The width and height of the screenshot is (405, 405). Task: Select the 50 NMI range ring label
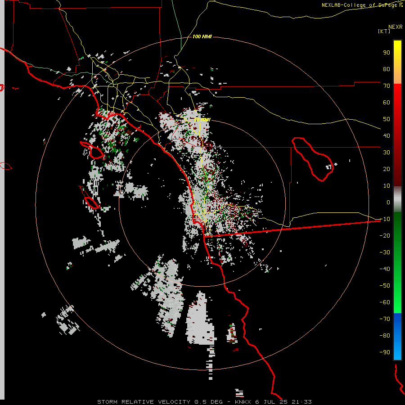[x=202, y=120]
